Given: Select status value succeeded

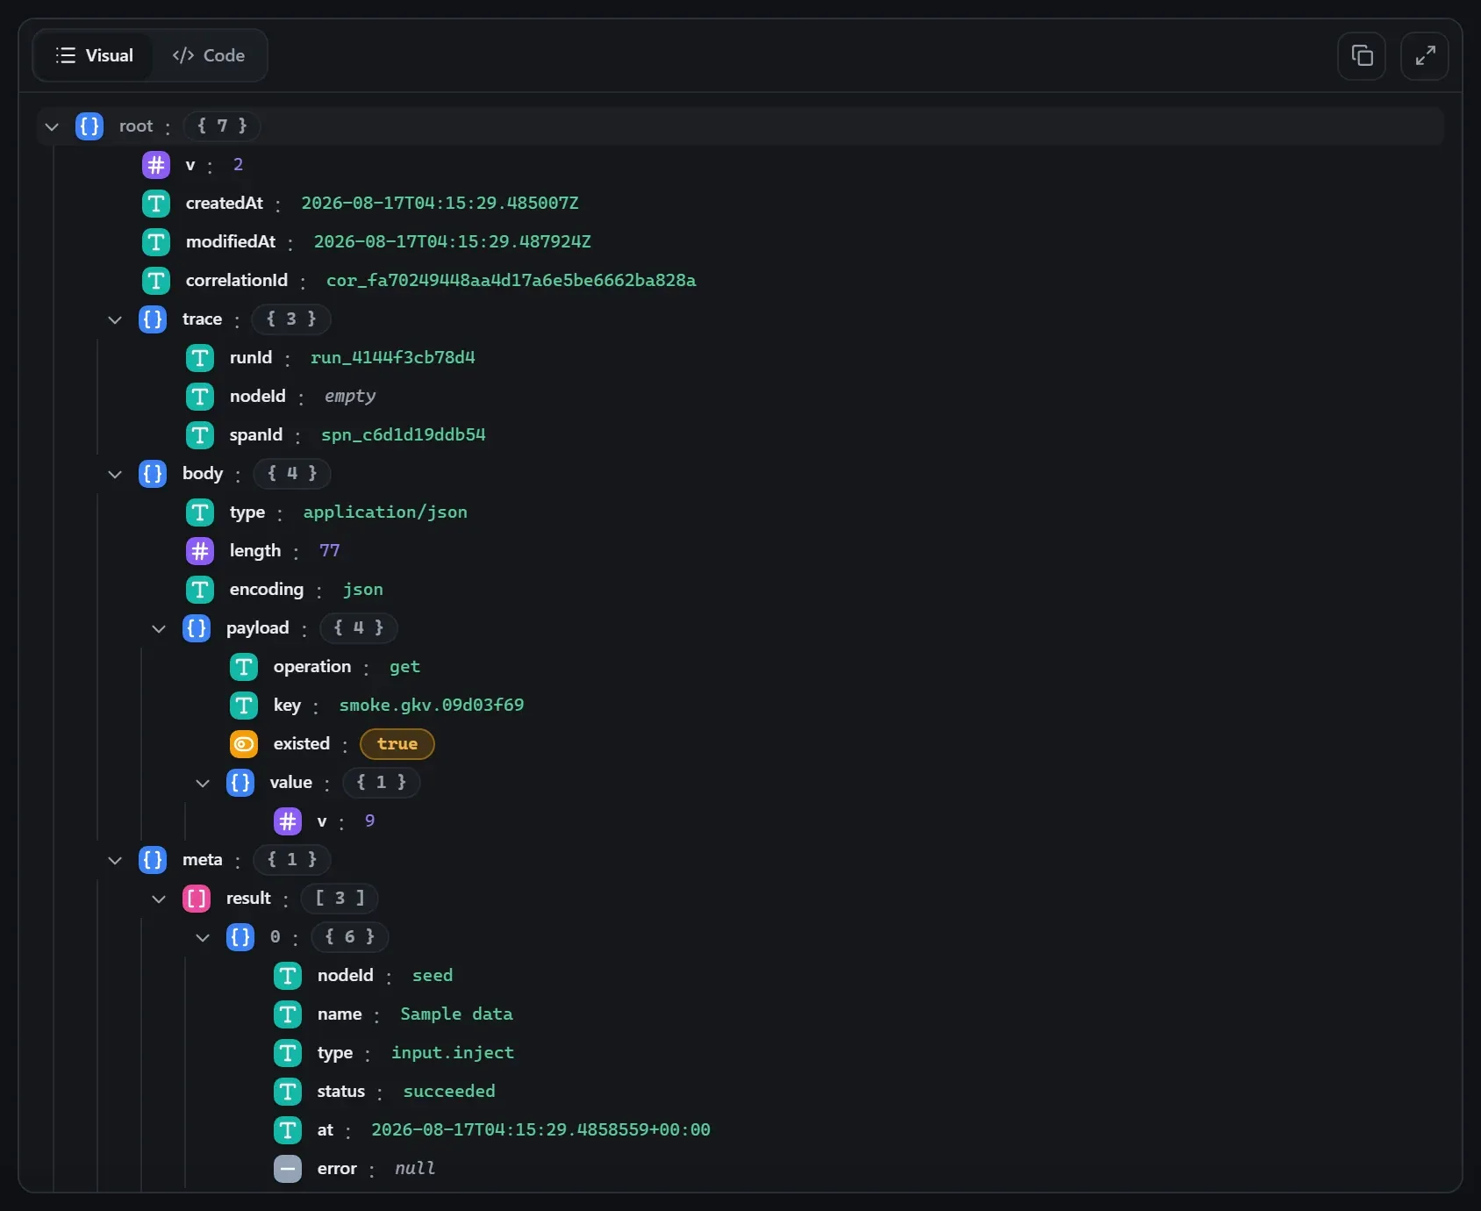Looking at the screenshot, I should pos(449,1092).
